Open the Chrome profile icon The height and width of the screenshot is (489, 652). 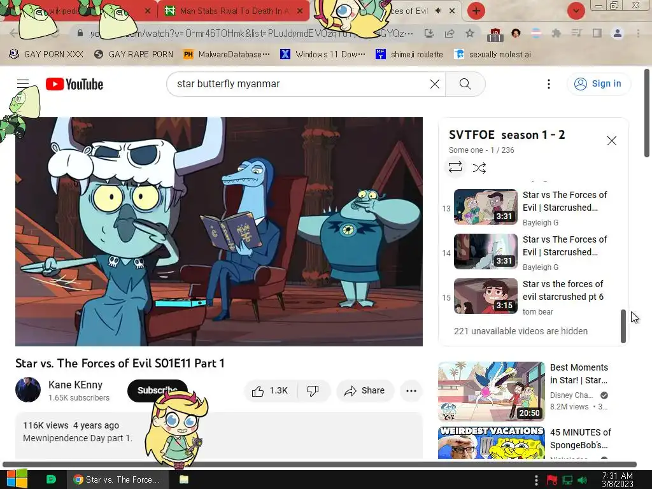(x=618, y=33)
